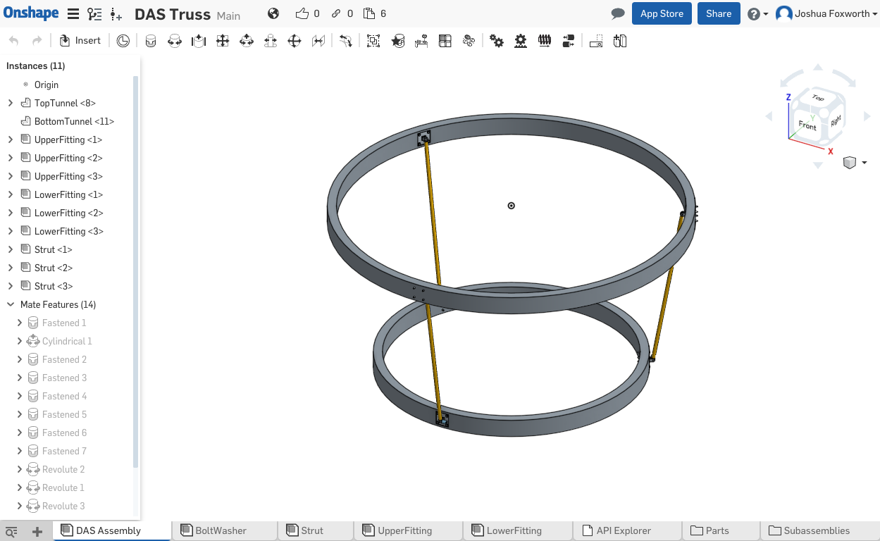Open the hamburger document menu

pos(73,13)
